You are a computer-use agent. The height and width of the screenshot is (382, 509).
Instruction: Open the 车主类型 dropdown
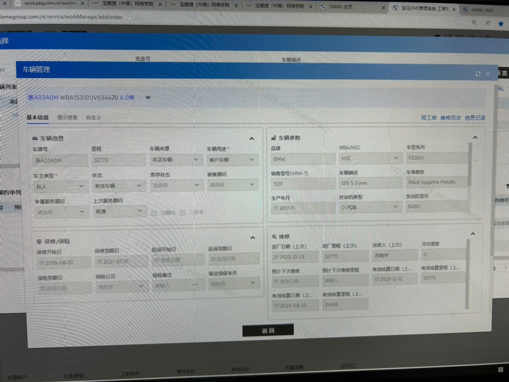tap(60, 187)
